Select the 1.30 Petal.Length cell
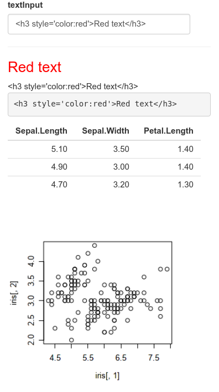 point(185,185)
